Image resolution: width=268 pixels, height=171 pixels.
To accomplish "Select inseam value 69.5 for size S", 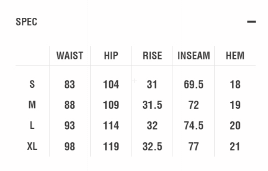I will [193, 84].
